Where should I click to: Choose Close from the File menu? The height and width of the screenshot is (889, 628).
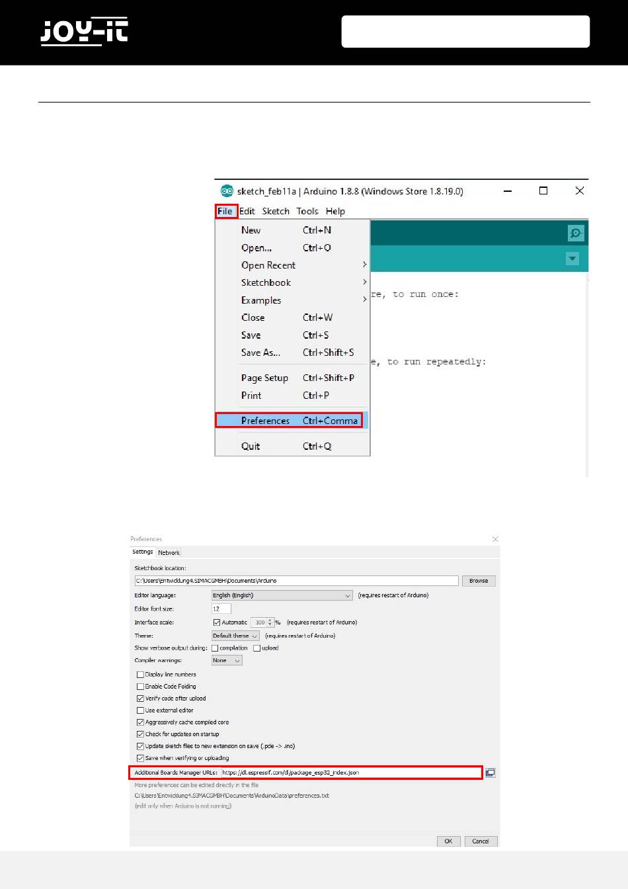coord(292,317)
